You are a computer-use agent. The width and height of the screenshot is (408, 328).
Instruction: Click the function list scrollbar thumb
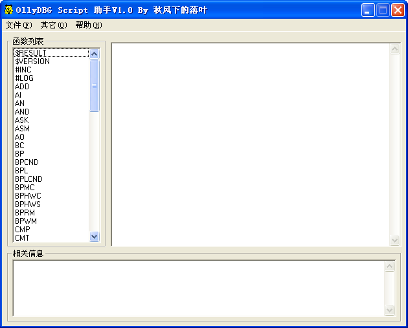94,85
